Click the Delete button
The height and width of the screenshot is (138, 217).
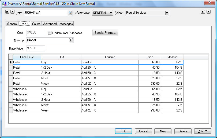tap(183, 131)
